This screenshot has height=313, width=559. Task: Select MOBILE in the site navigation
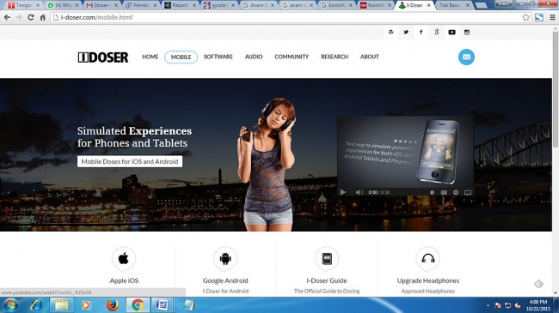click(181, 57)
